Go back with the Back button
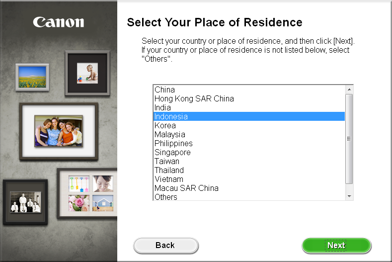392x262 pixels. coord(165,245)
